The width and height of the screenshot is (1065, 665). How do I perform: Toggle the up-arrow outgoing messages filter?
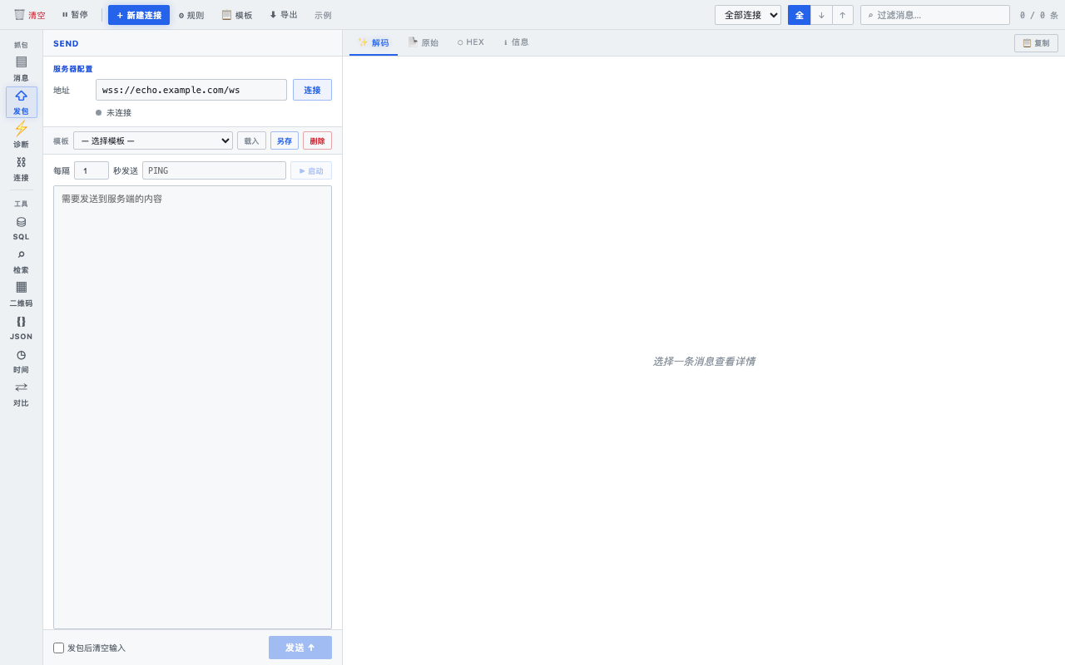pos(843,15)
